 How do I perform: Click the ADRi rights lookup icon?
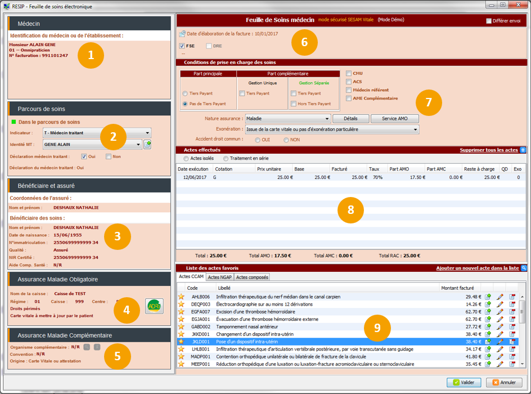(154, 306)
